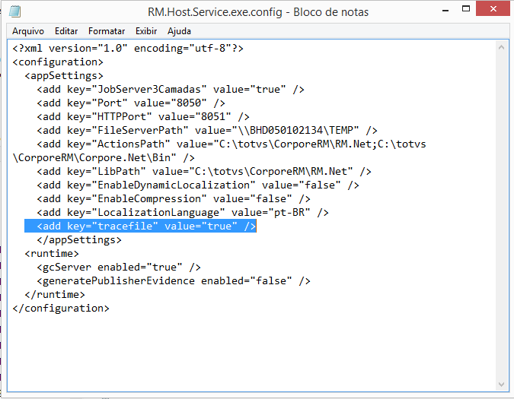Click the LocalizationLanguage pt-BR line
Screen dimensions: 514x399
coord(183,213)
